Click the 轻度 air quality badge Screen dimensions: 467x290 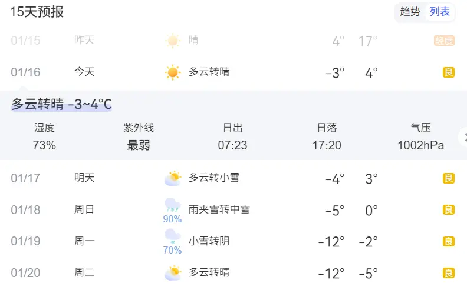[x=444, y=41]
